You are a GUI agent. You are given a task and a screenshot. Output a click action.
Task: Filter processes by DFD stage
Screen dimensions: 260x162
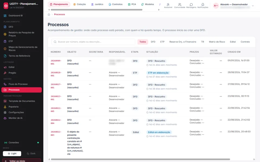click(153, 42)
